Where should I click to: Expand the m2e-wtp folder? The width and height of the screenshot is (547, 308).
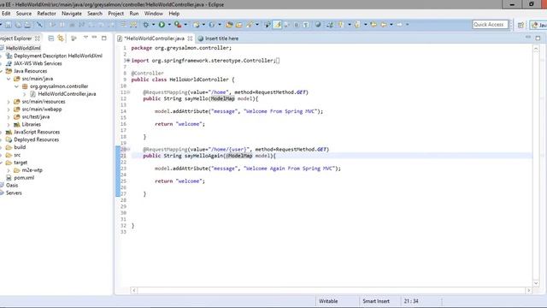(x=9, y=170)
